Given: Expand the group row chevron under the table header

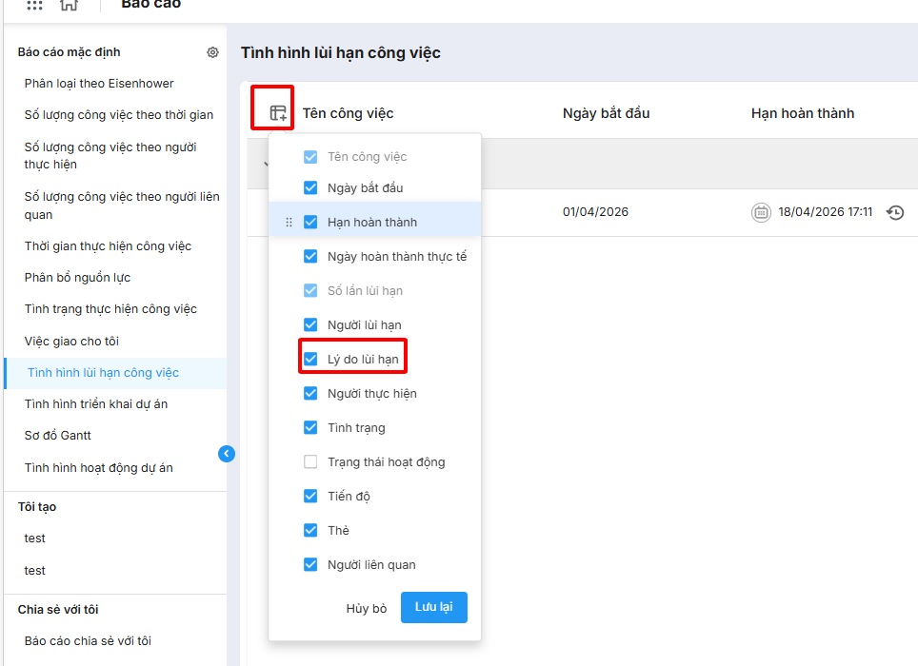Looking at the screenshot, I should tap(265, 164).
